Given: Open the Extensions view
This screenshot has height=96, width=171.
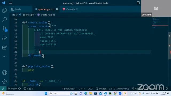Looking at the screenshot, I should [5, 47].
